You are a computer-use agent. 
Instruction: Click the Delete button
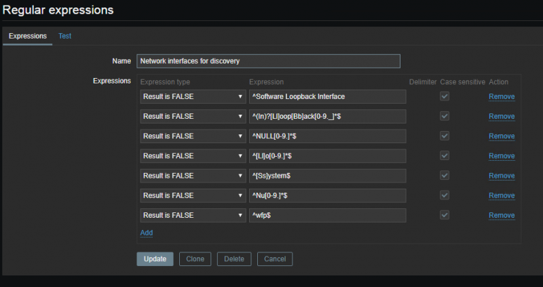tap(234, 259)
